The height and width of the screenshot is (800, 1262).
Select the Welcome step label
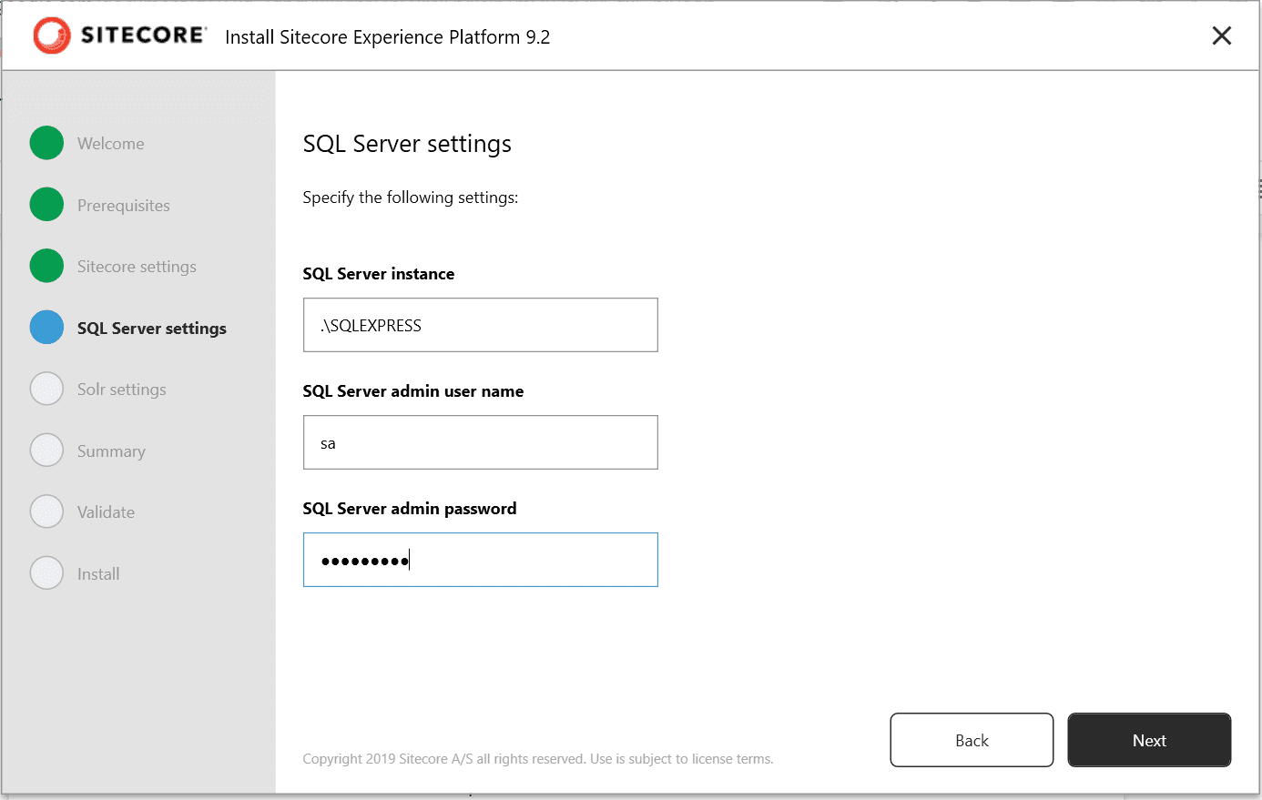click(110, 144)
